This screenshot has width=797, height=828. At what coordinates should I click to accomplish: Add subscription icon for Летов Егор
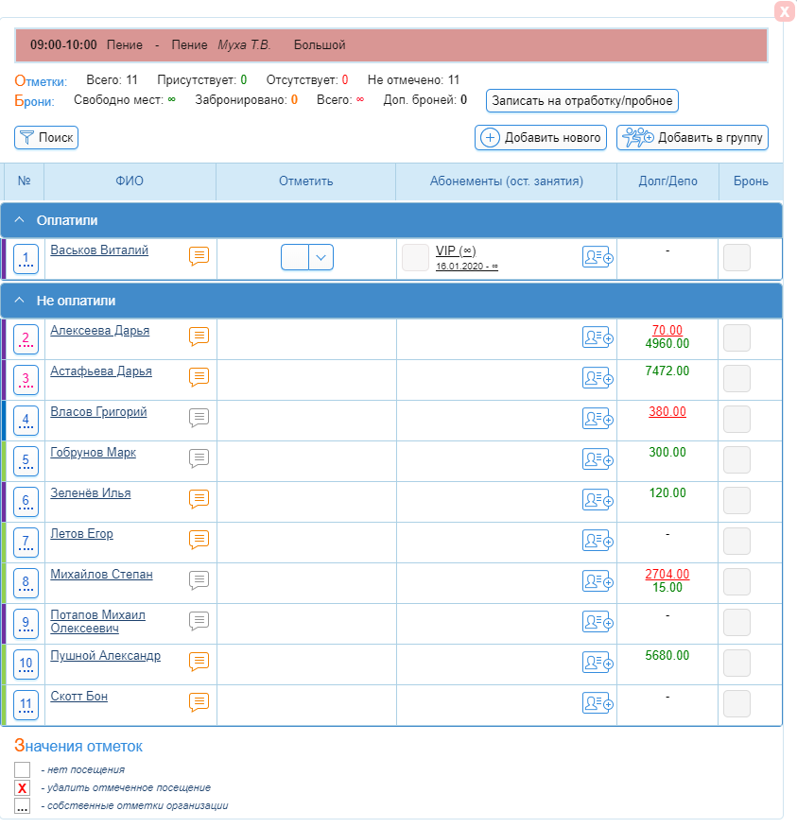(598, 541)
